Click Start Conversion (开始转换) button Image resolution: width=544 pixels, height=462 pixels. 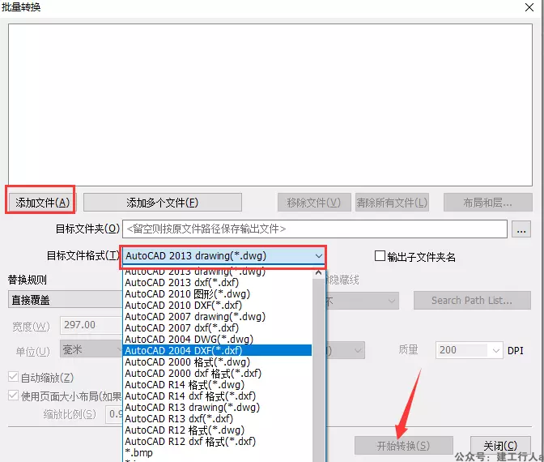(x=404, y=446)
